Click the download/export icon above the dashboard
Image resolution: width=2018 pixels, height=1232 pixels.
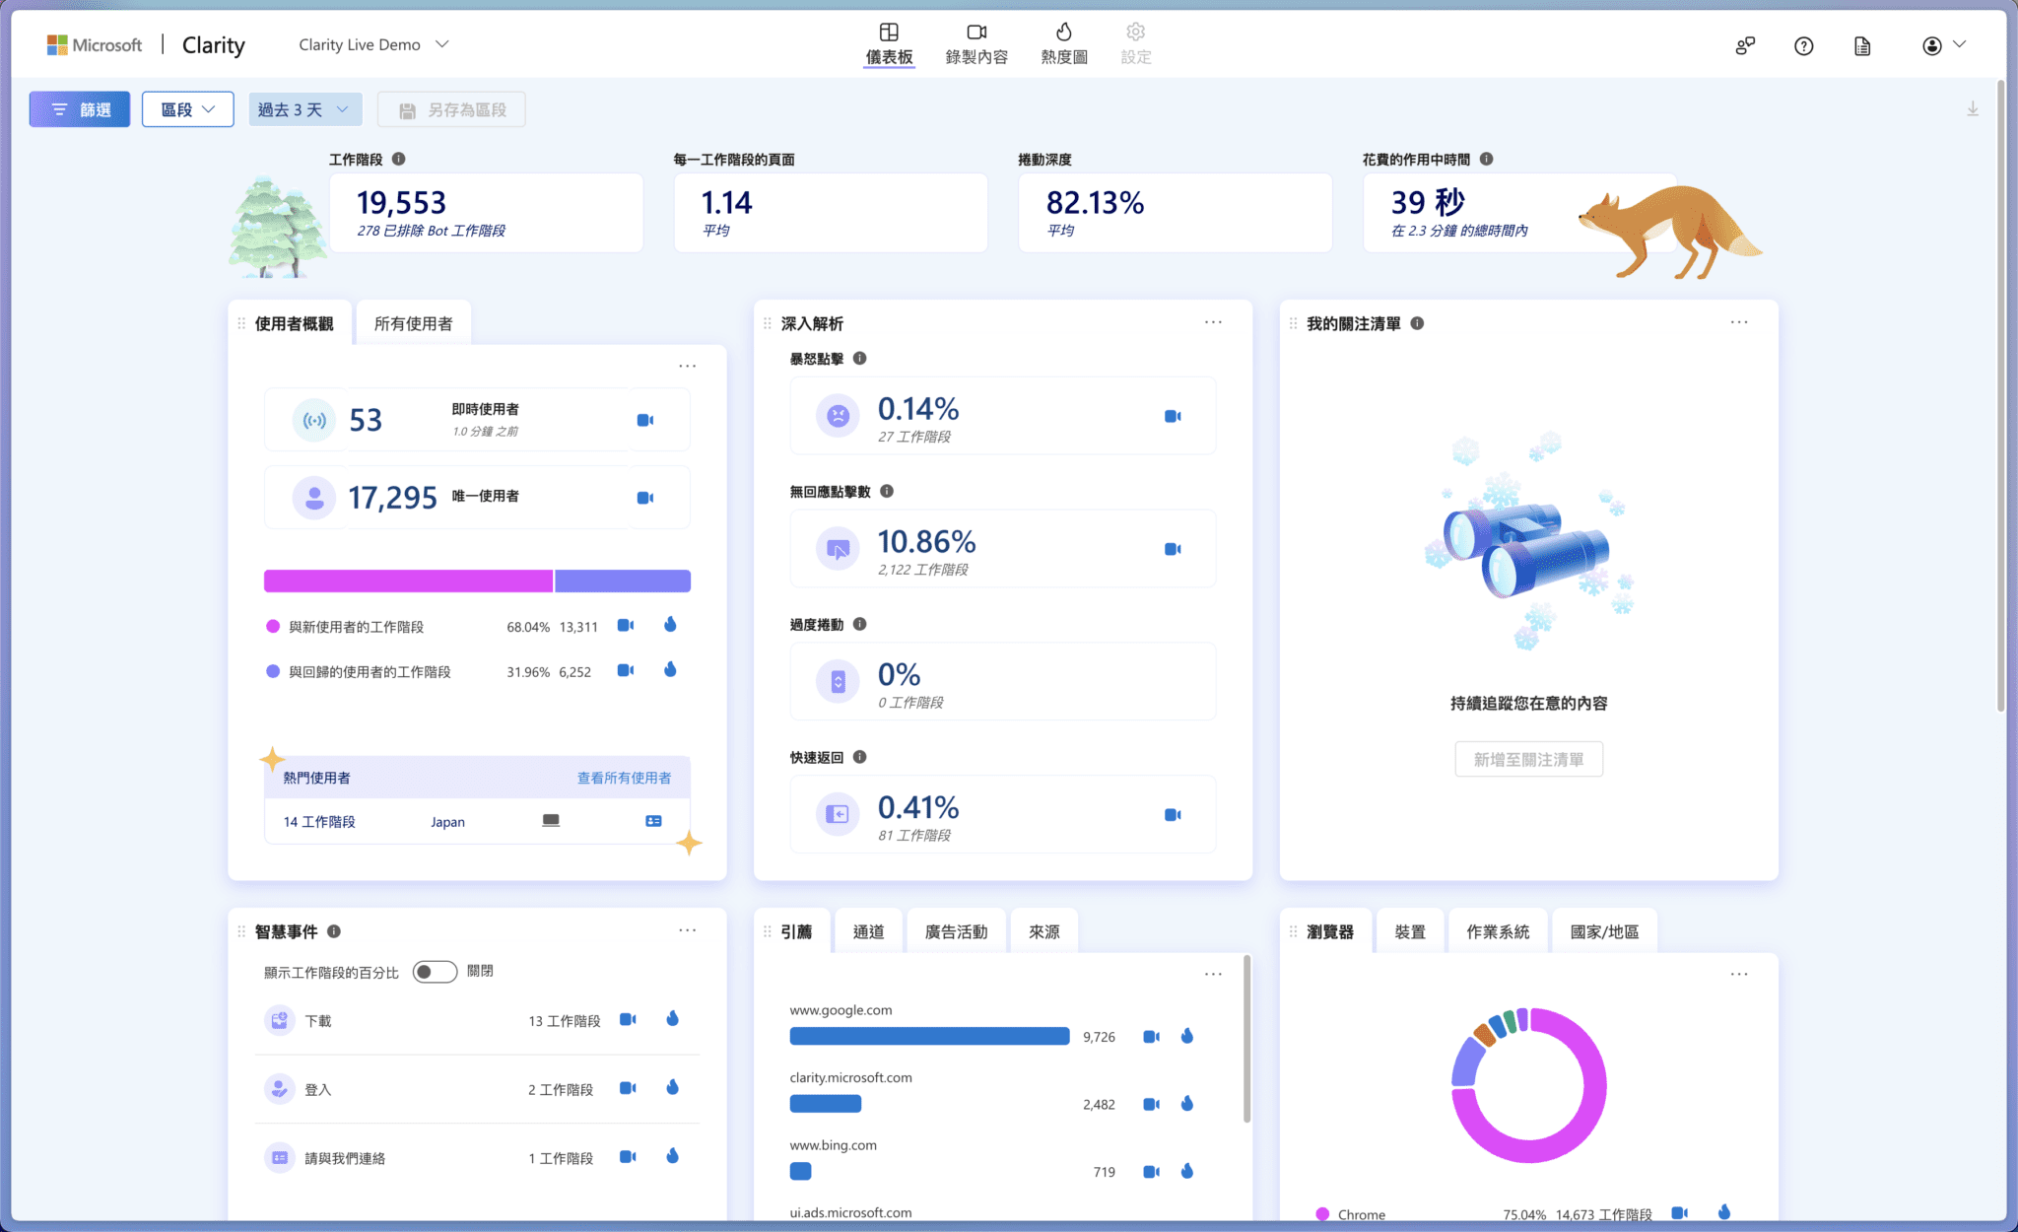point(1973,108)
